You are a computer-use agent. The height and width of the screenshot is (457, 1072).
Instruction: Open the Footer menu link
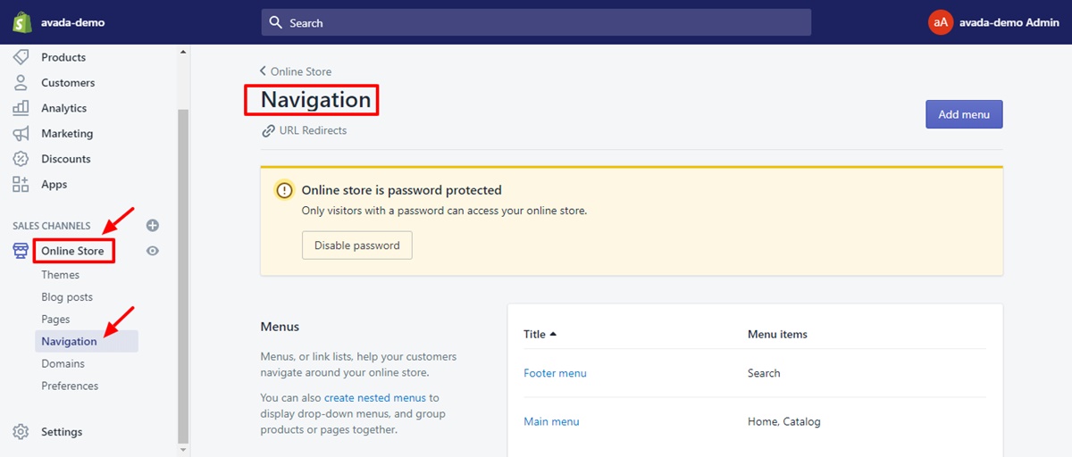click(555, 373)
